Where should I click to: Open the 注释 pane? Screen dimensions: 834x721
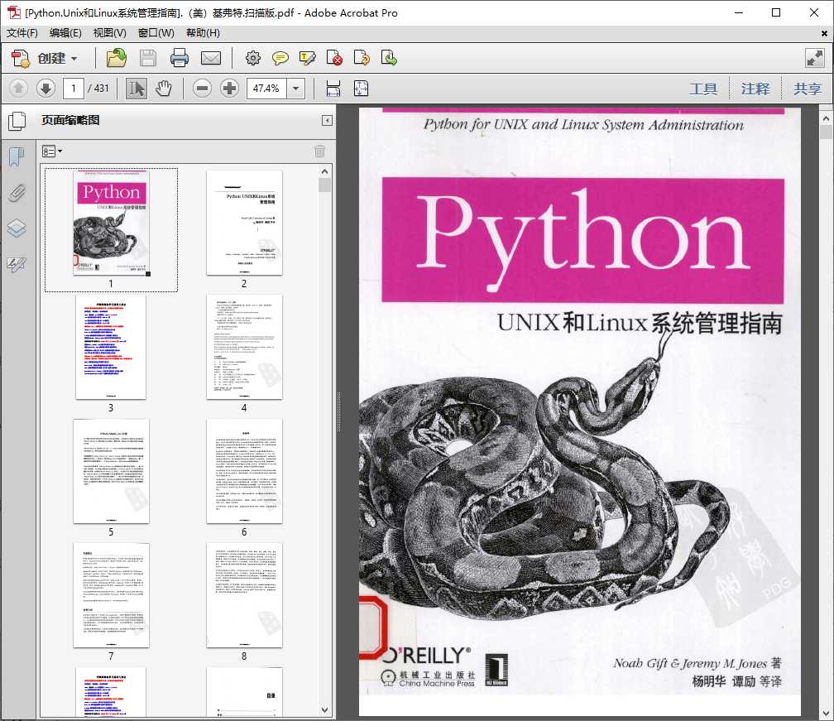755,89
